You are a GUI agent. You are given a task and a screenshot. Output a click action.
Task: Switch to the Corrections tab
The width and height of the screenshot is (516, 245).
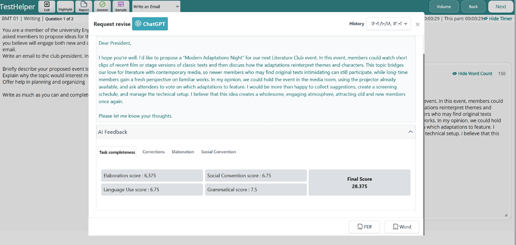(153, 152)
